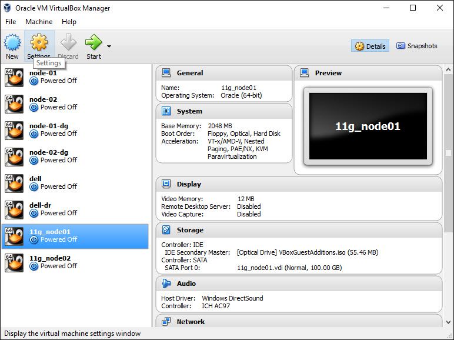Open the Network section header link
Viewport: 454px width, 340px height.
(x=191, y=322)
